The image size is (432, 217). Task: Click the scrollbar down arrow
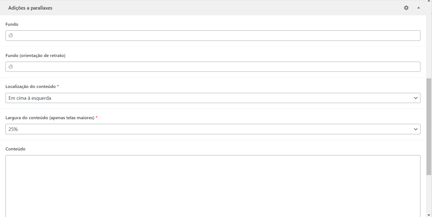(429, 215)
